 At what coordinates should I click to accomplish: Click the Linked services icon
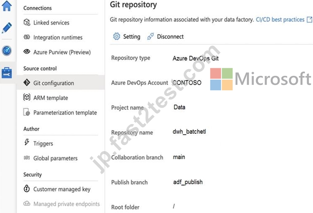pyautogui.click(x=27, y=22)
